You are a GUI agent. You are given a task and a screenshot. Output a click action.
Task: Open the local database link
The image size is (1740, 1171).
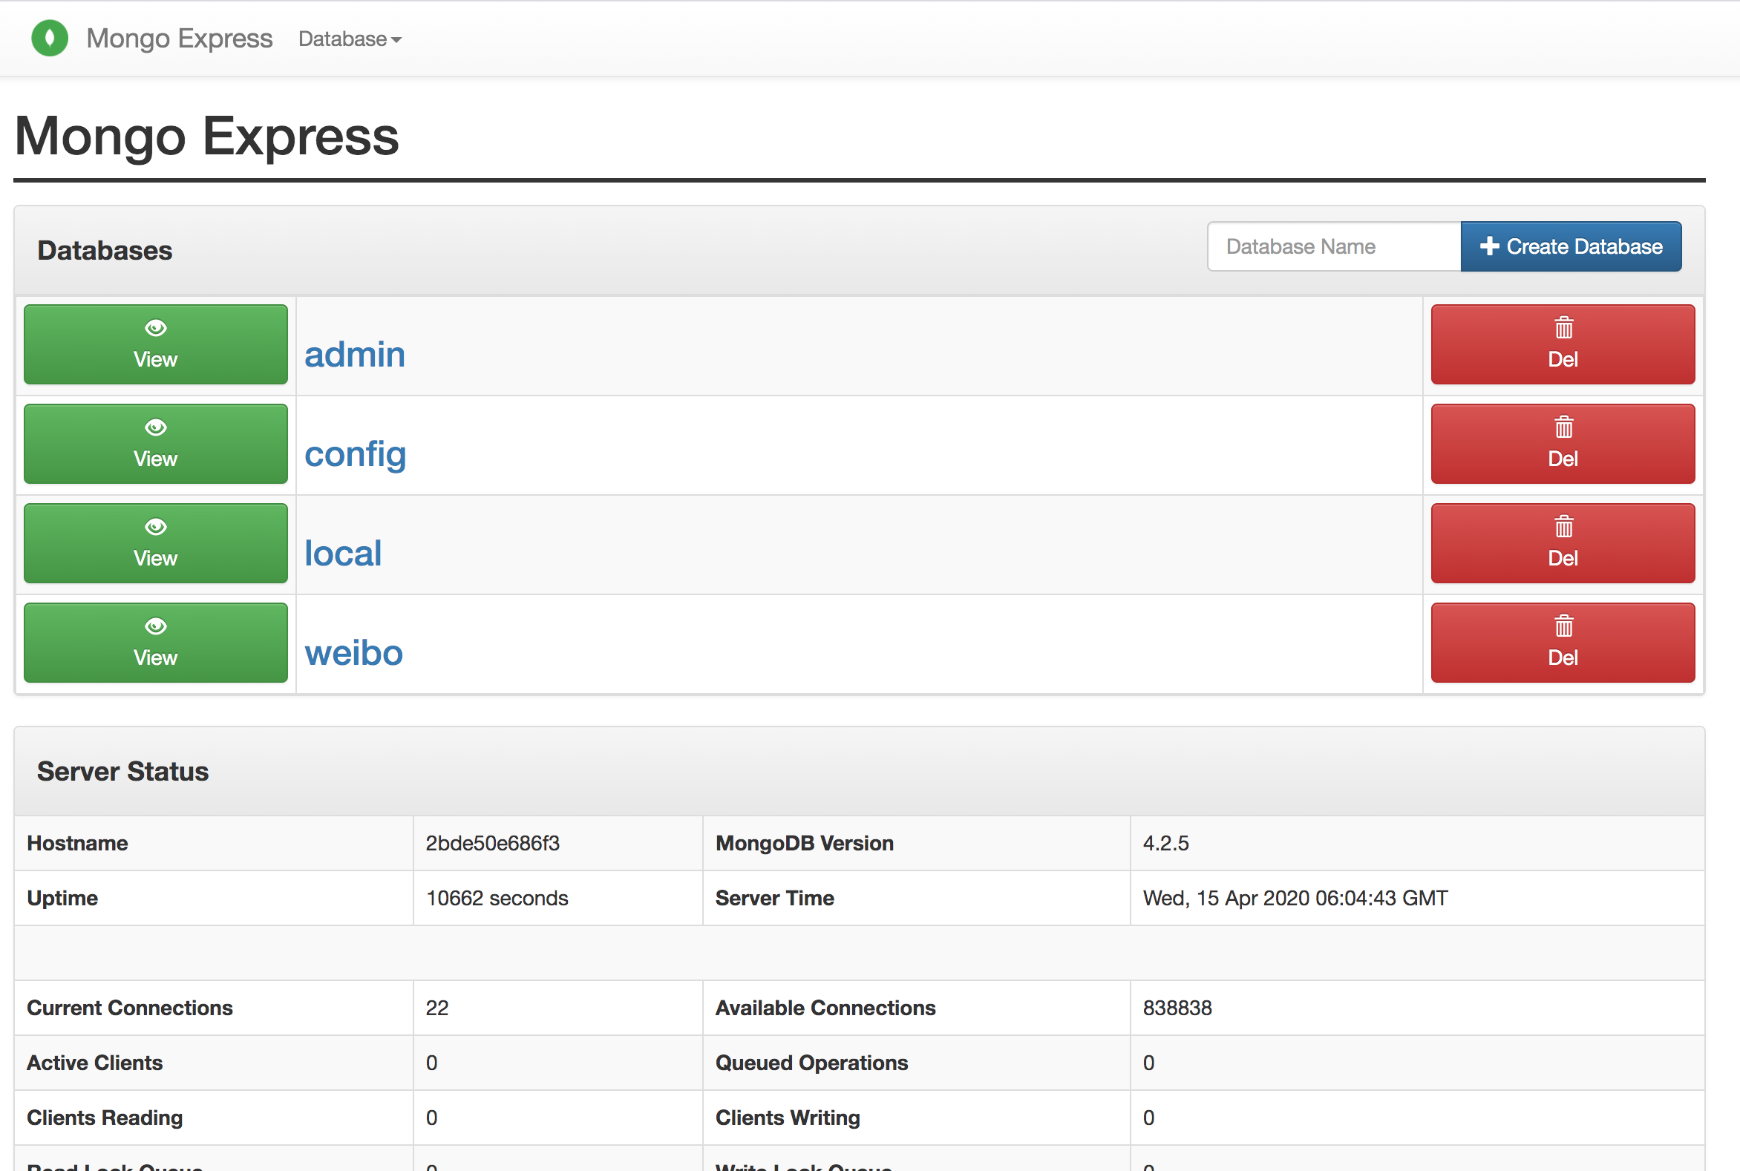click(343, 554)
